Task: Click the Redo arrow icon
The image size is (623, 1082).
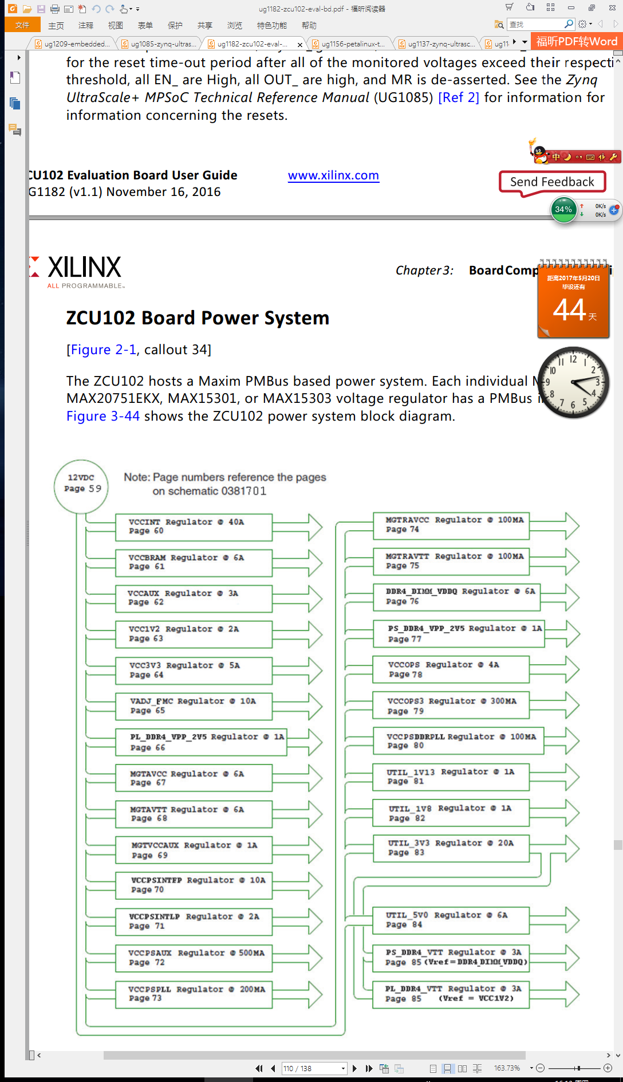Action: [109, 9]
